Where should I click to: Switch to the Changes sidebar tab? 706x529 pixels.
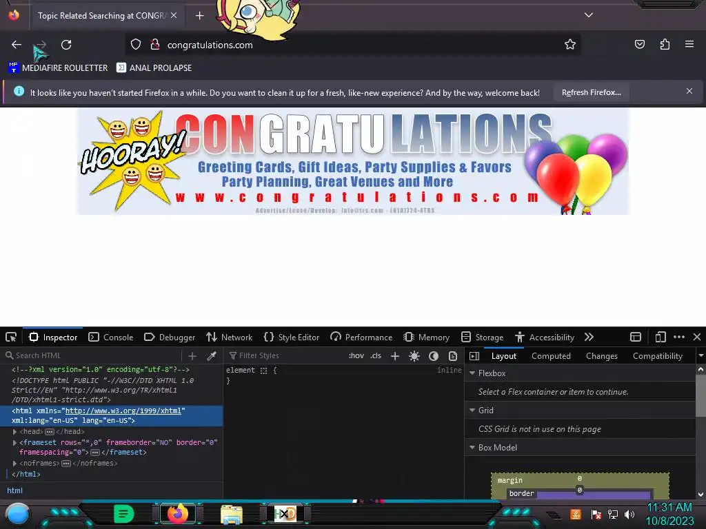pos(601,356)
